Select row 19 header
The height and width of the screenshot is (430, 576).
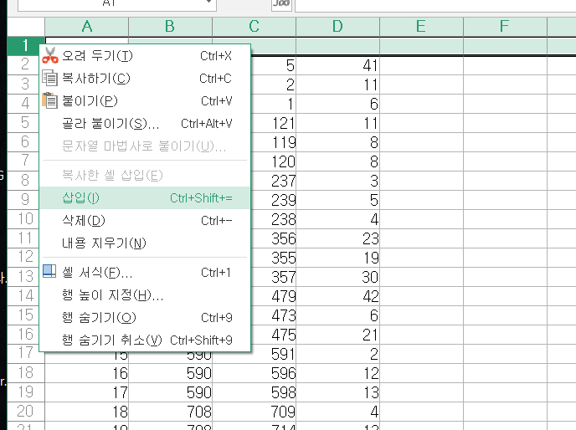pyautogui.click(x=26, y=392)
